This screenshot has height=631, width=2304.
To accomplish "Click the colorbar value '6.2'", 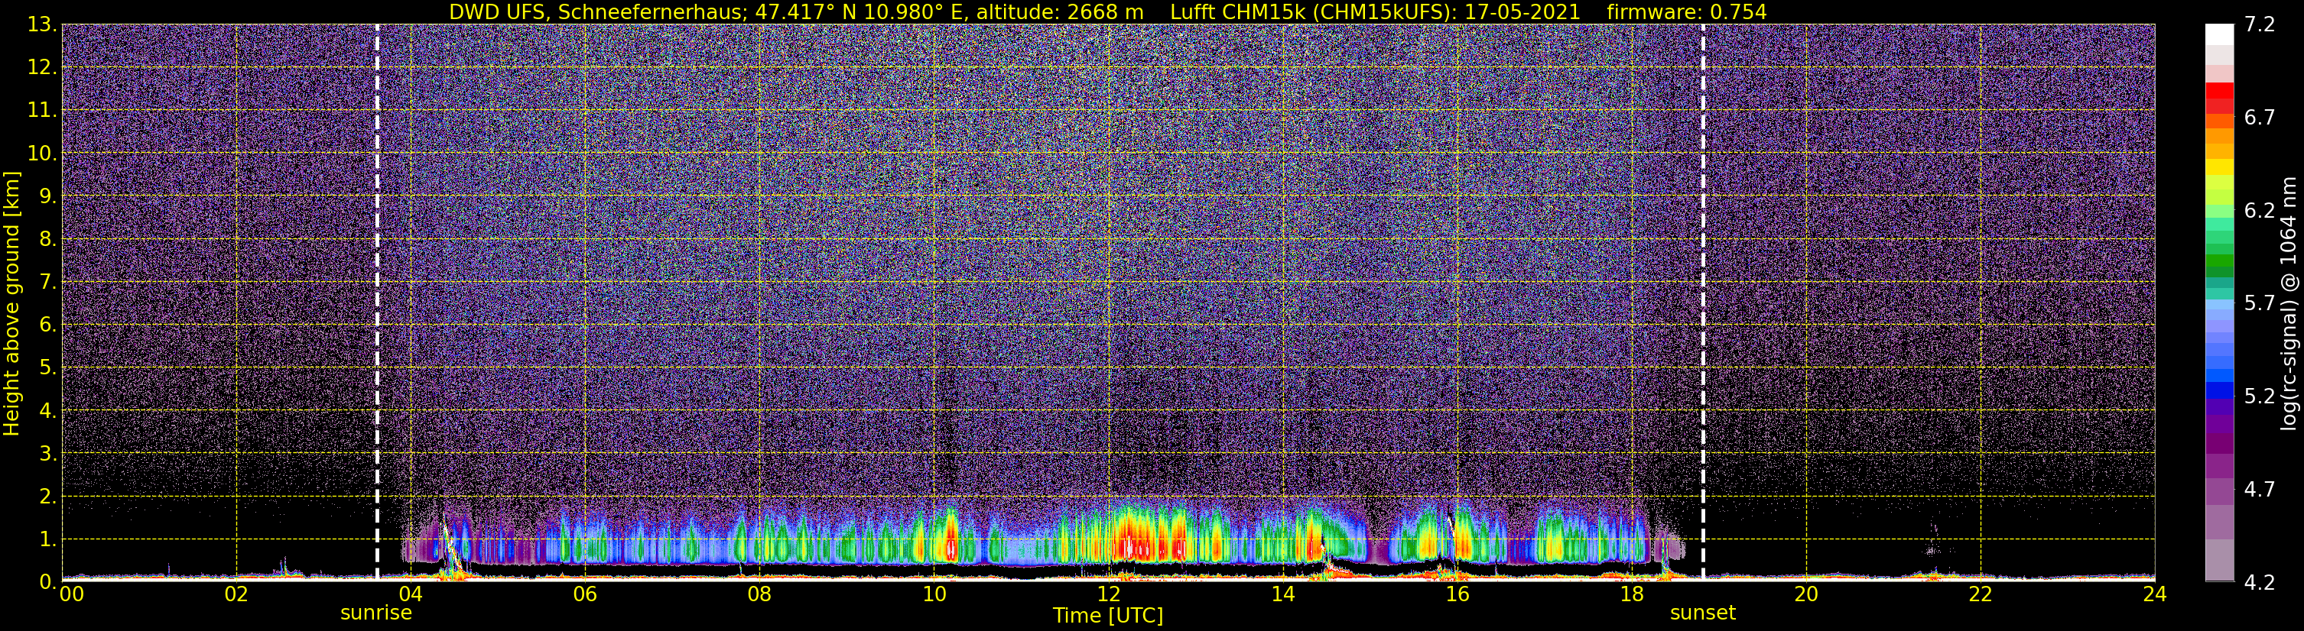I will tap(2260, 211).
